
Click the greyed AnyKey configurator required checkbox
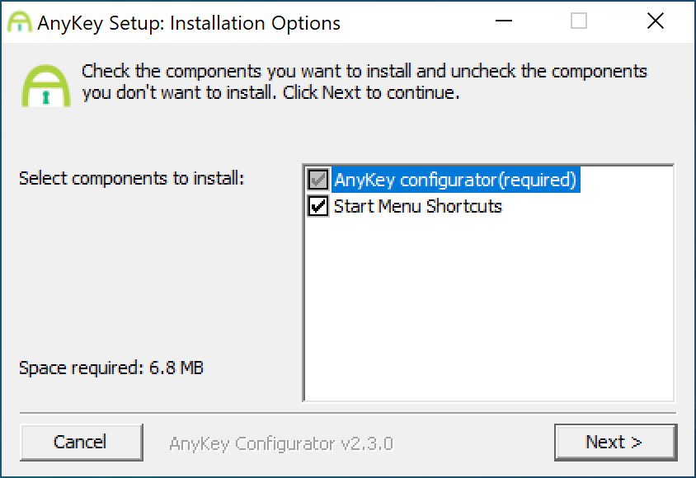pyautogui.click(x=317, y=180)
